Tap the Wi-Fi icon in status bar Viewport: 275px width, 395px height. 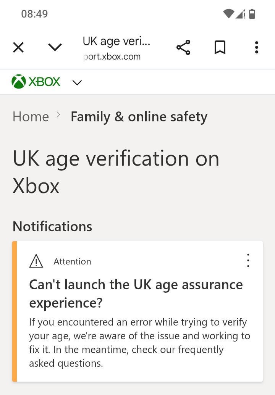228,14
